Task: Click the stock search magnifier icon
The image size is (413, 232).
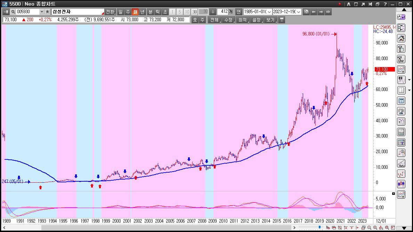Action: click(x=13, y=12)
